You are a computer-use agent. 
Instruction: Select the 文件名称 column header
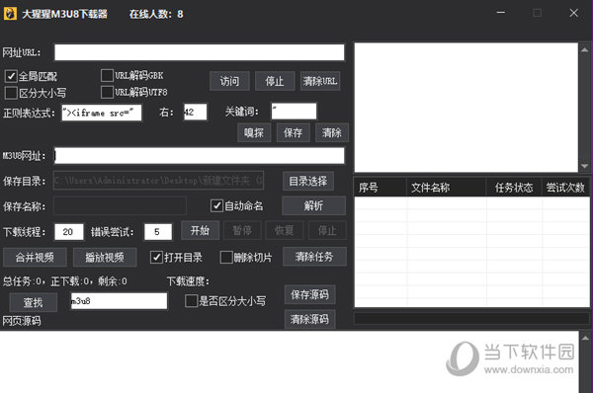[447, 187]
